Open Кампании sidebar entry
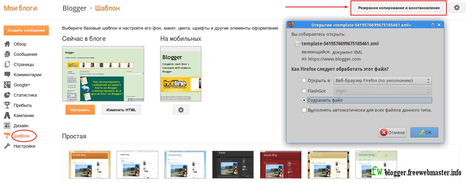 pyautogui.click(x=24, y=115)
